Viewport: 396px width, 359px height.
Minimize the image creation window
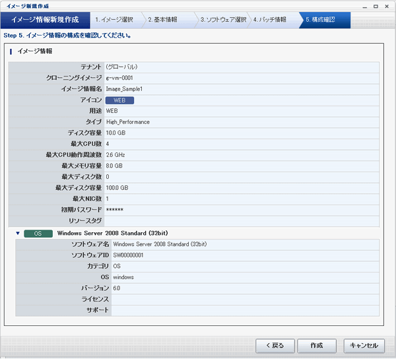[364, 7]
